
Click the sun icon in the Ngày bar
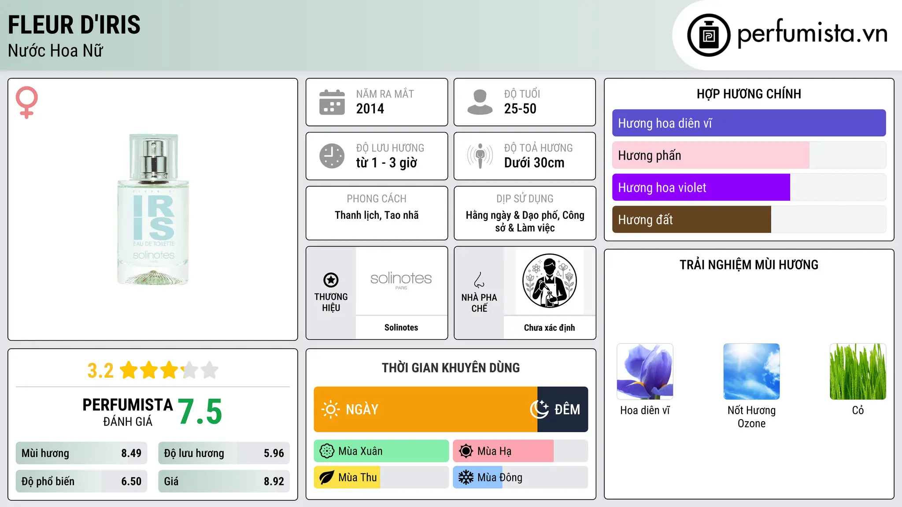[330, 409]
